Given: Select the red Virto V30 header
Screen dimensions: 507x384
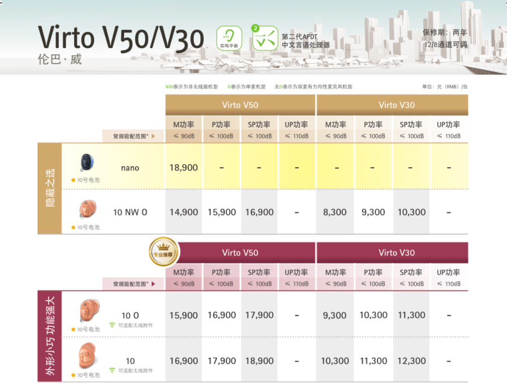Looking at the screenshot, I should (x=392, y=252).
